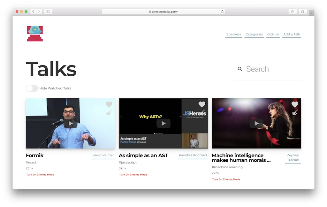Play the Formik talk video
The width and height of the screenshot is (327, 207).
70,123
